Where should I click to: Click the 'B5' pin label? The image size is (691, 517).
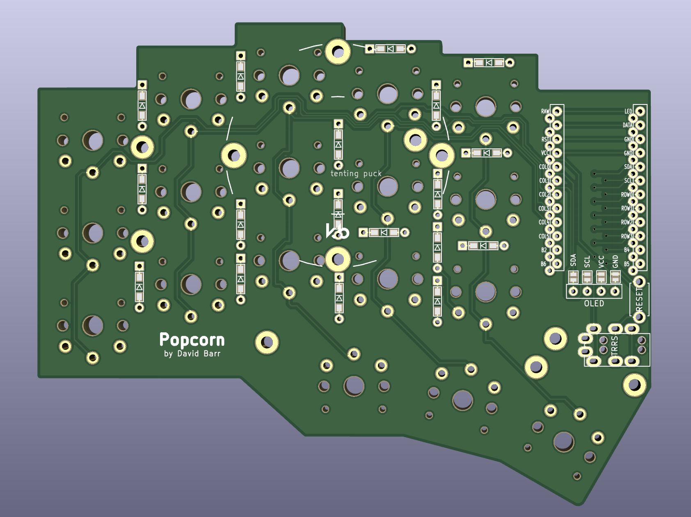627,264
